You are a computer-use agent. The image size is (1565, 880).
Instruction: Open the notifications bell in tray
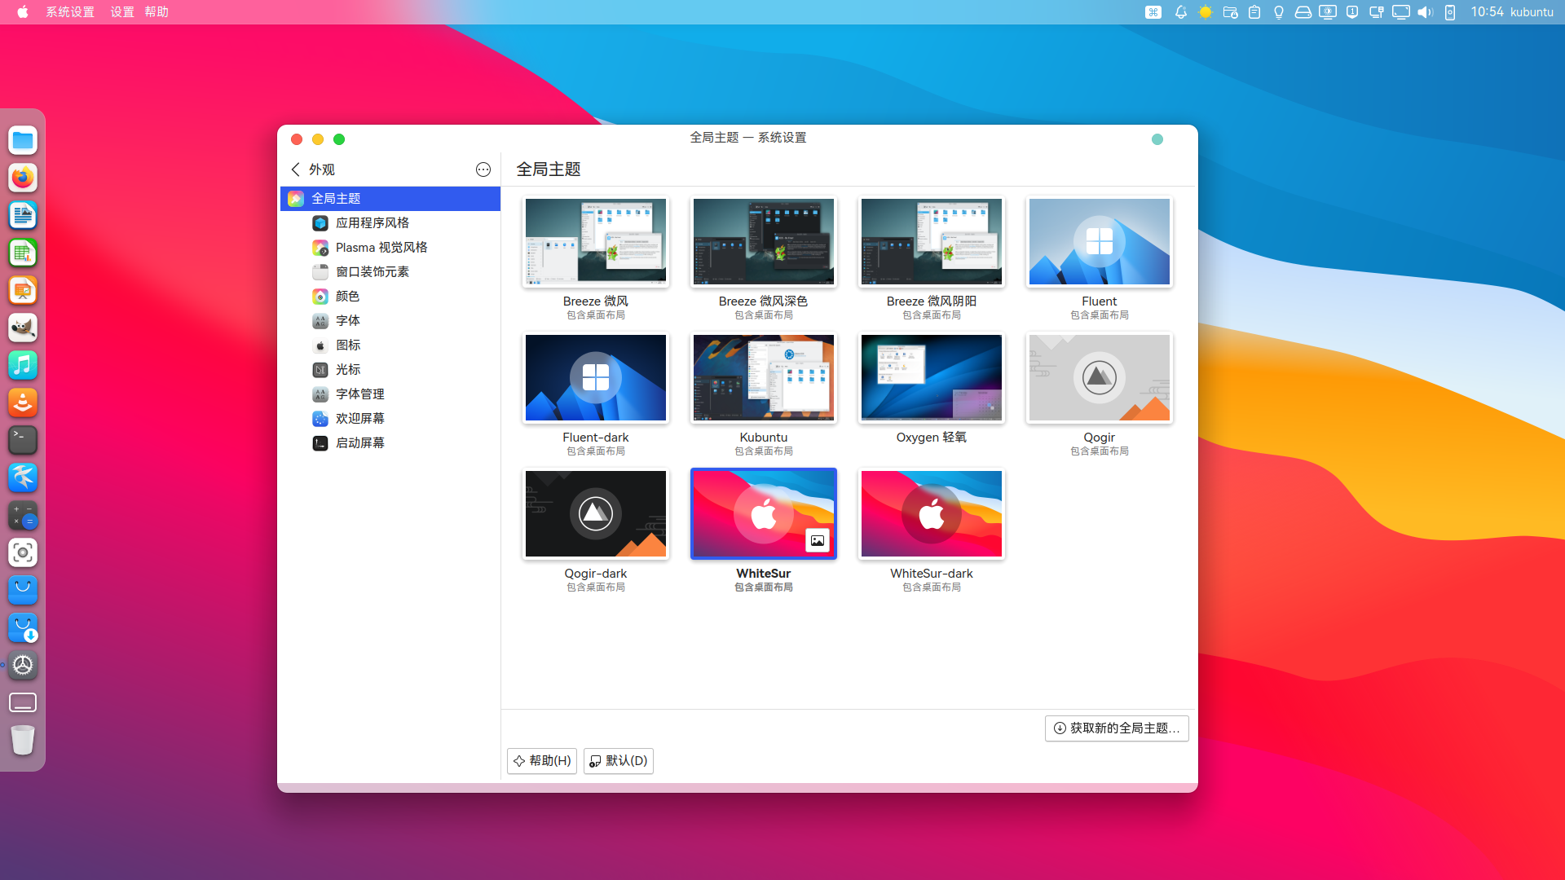pos(1180,12)
